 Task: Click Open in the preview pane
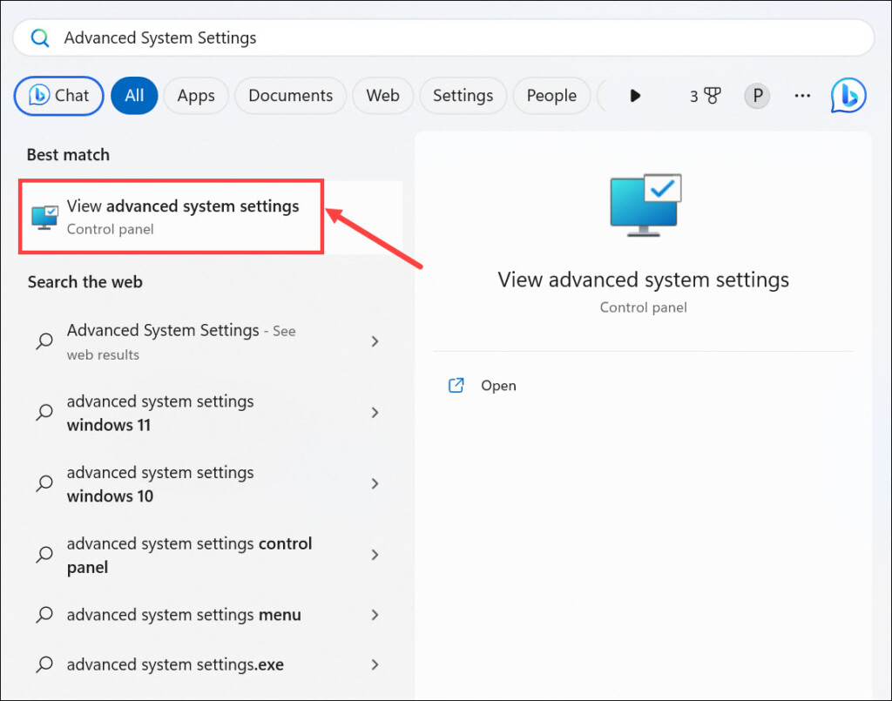point(498,386)
